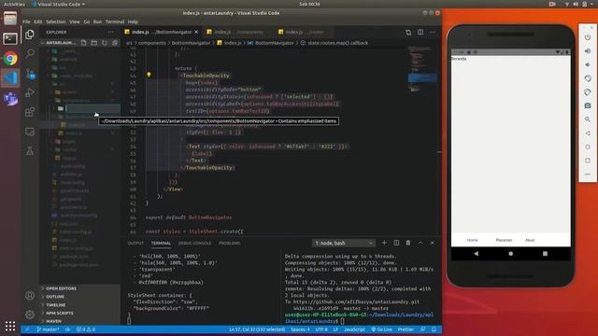Open Explorer's more actions ellipsis

[110, 32]
